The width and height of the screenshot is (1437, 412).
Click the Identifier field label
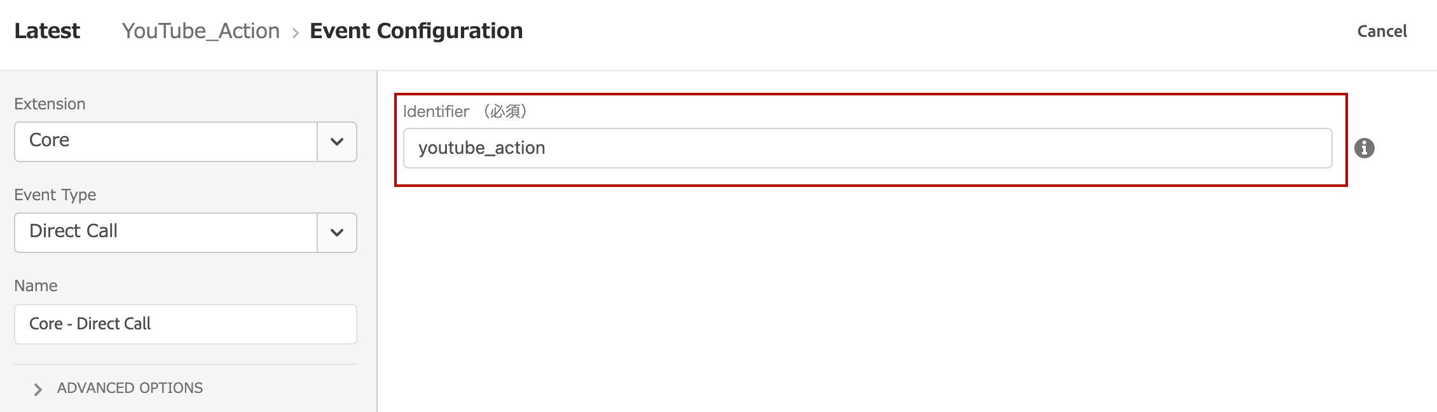coord(436,111)
